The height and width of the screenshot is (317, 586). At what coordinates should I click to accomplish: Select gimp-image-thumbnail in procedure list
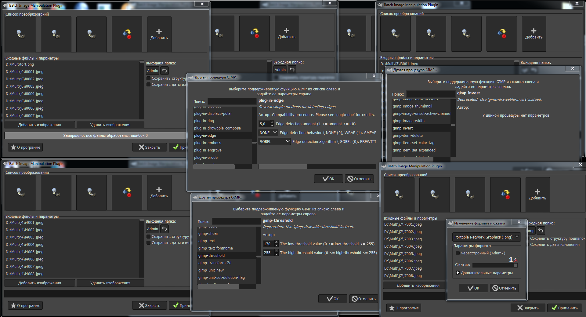(421, 106)
